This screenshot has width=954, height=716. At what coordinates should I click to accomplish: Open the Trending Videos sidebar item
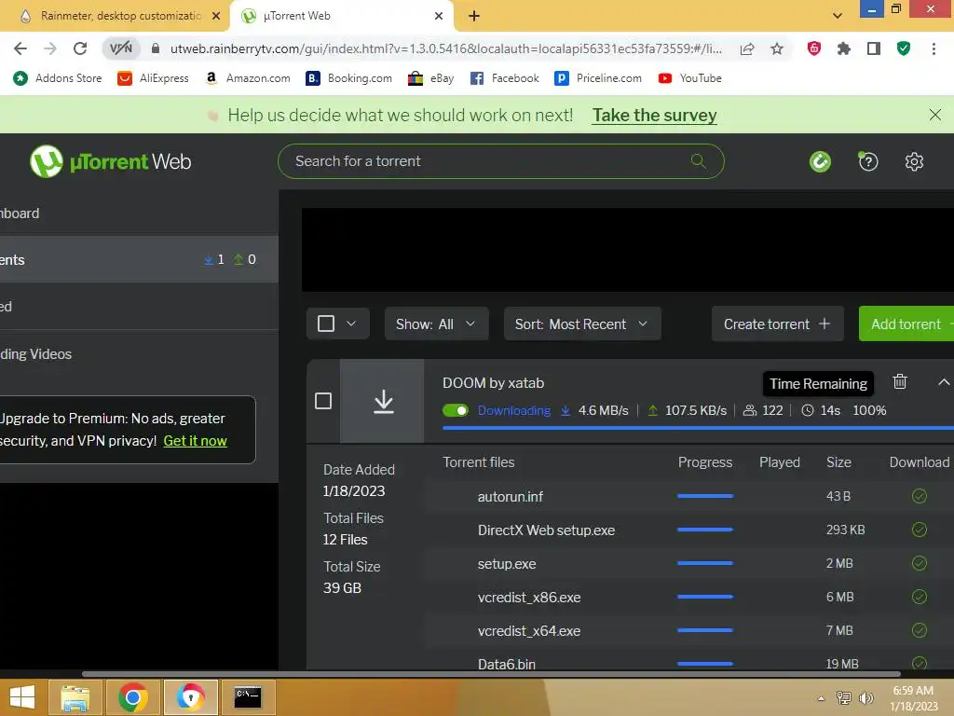coord(140,353)
